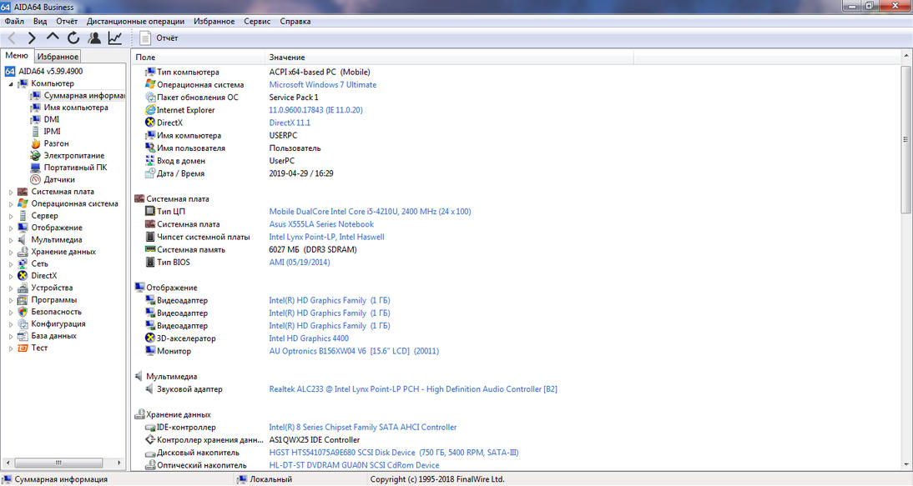
Task: Expand the Безопасность tree node
Action: pos(11,312)
